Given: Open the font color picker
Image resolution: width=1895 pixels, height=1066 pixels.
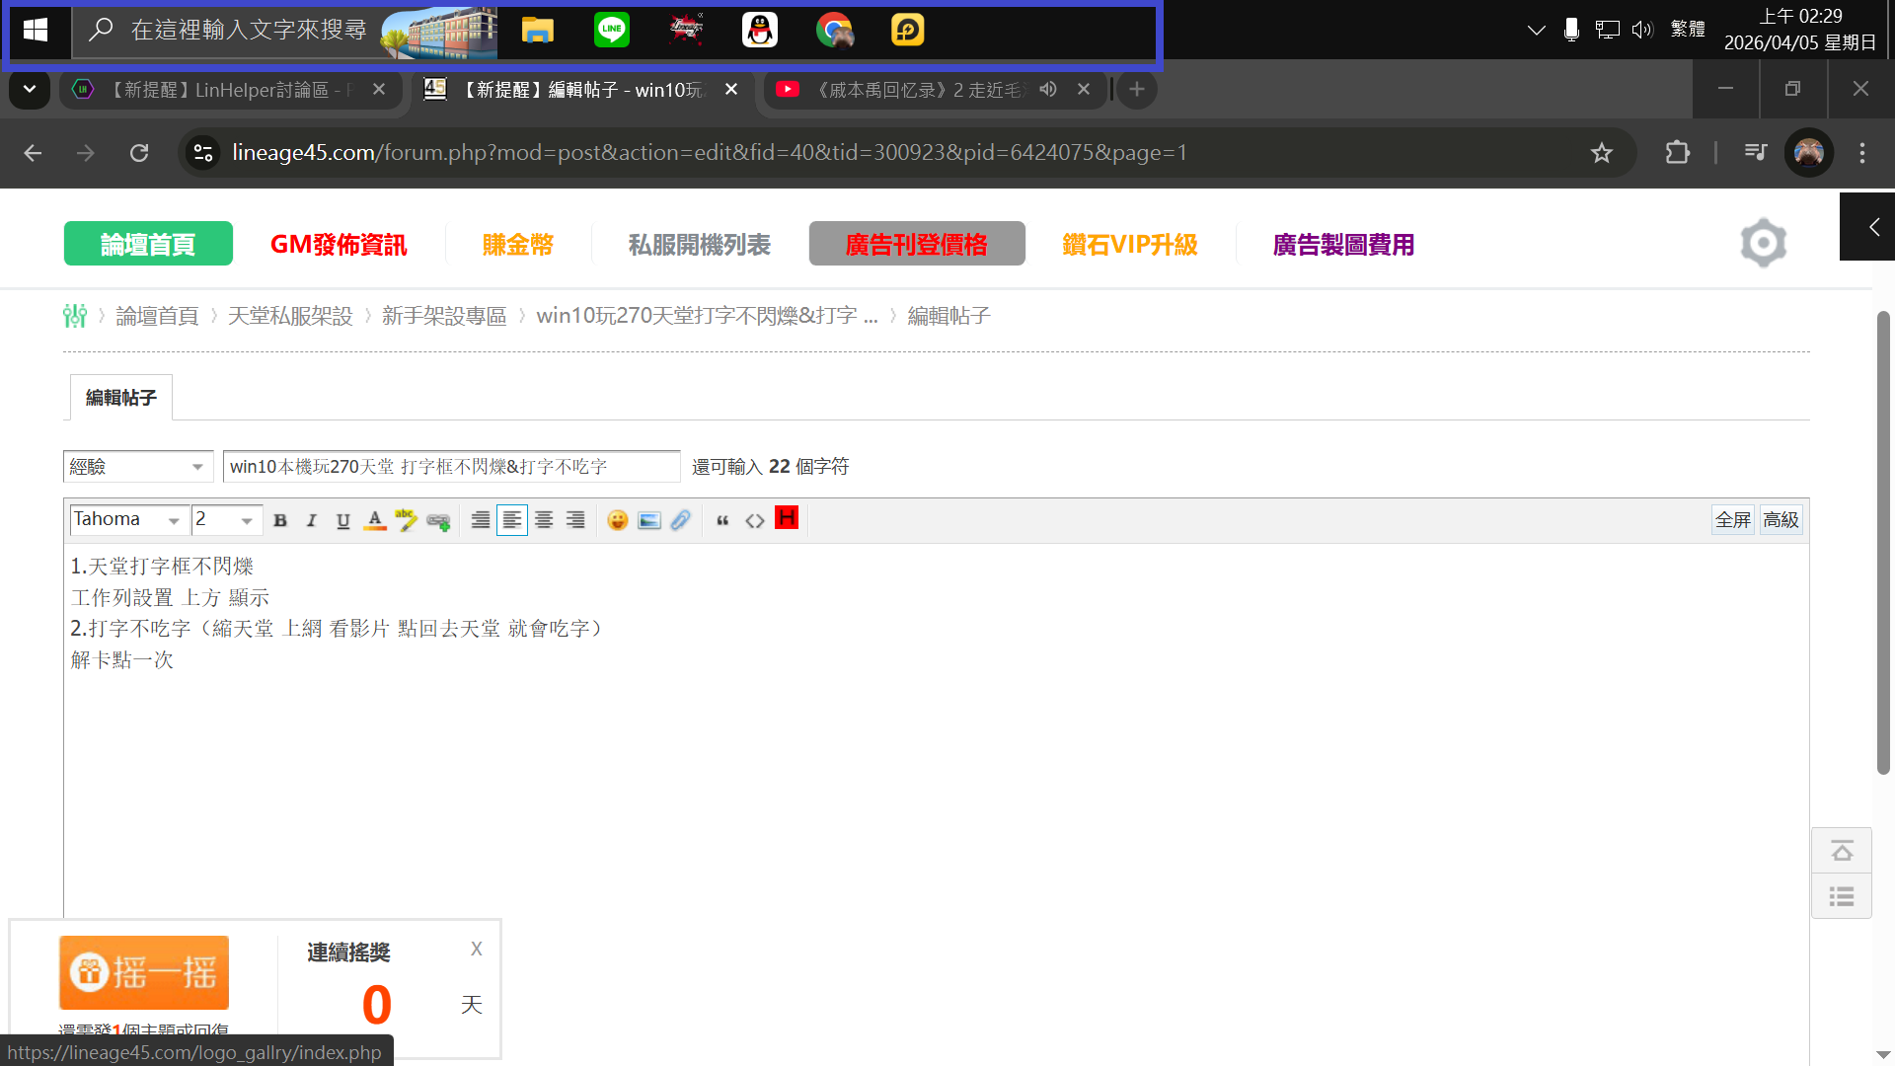Looking at the screenshot, I should point(375,520).
